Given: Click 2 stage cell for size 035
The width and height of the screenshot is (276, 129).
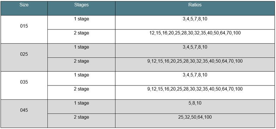Looking at the screenshot, I should point(81,92).
